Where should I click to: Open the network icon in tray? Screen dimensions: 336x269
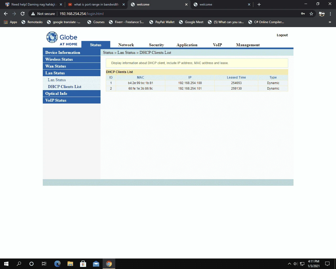coord(302,264)
